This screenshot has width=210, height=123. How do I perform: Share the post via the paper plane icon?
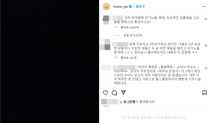(123, 93)
